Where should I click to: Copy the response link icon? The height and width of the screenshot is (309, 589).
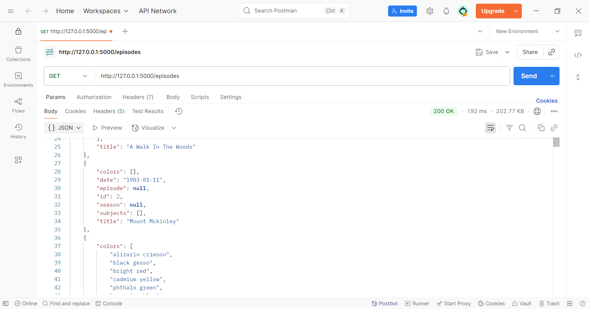(x=554, y=128)
